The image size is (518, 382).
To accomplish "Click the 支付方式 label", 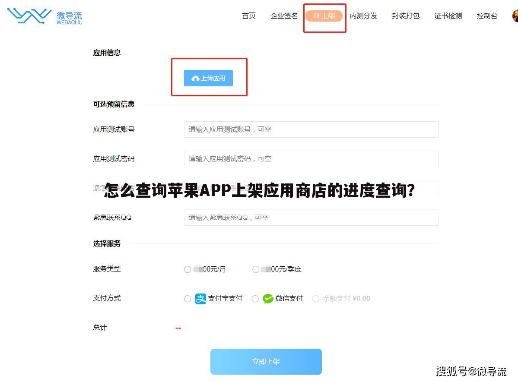I will pyautogui.click(x=107, y=298).
